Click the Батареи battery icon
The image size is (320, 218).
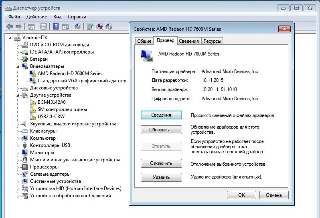(25, 59)
